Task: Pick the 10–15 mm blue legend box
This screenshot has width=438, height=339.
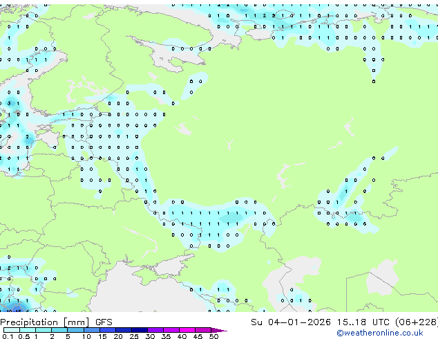Action: coord(92,330)
